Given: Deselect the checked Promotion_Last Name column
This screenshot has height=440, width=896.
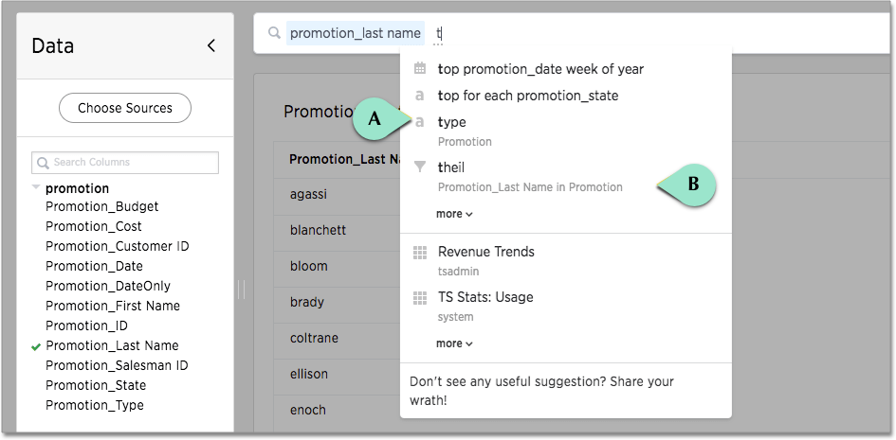Looking at the screenshot, I should pos(112,345).
